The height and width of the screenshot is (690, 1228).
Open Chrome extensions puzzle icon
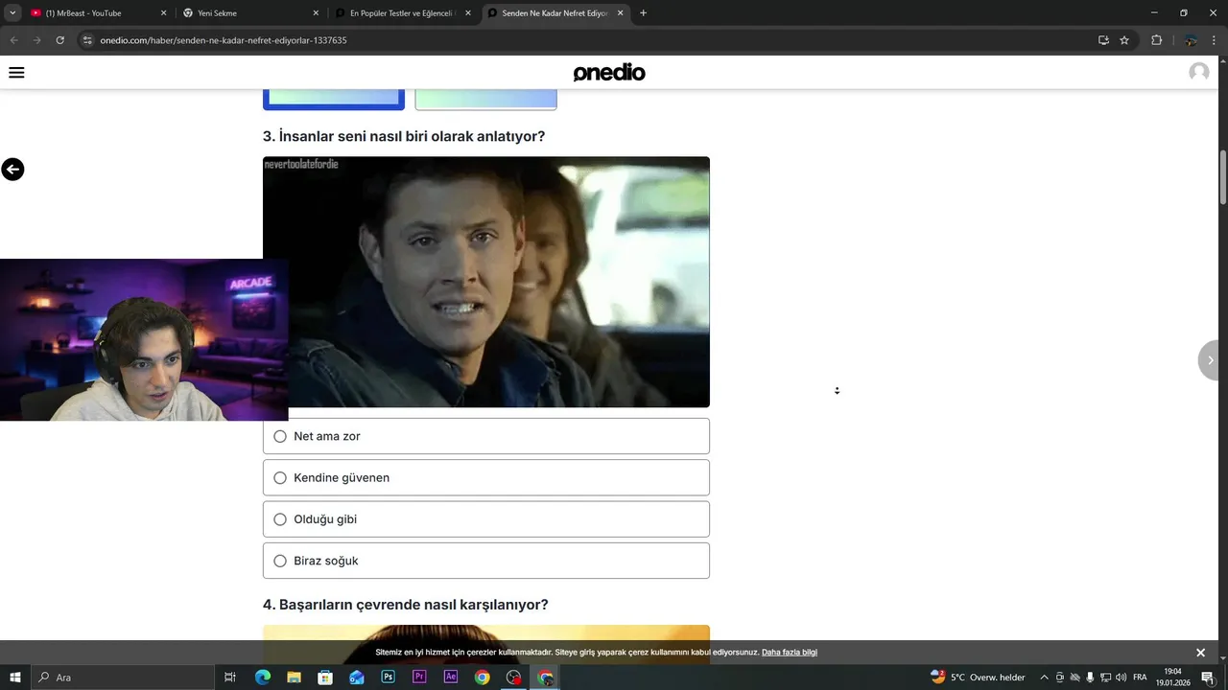click(x=1156, y=40)
